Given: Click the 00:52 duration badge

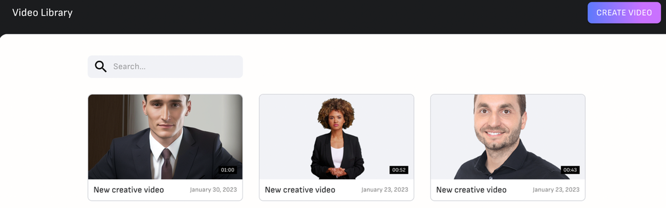Looking at the screenshot, I should point(399,170).
